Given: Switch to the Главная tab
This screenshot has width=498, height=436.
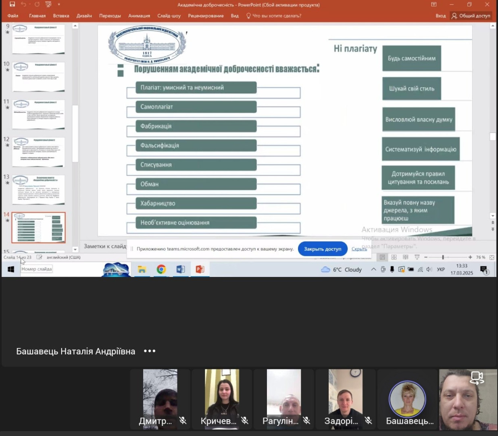Looking at the screenshot, I should tap(38, 16).
